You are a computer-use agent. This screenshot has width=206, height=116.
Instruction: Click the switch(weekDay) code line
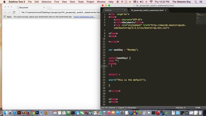[119, 58]
